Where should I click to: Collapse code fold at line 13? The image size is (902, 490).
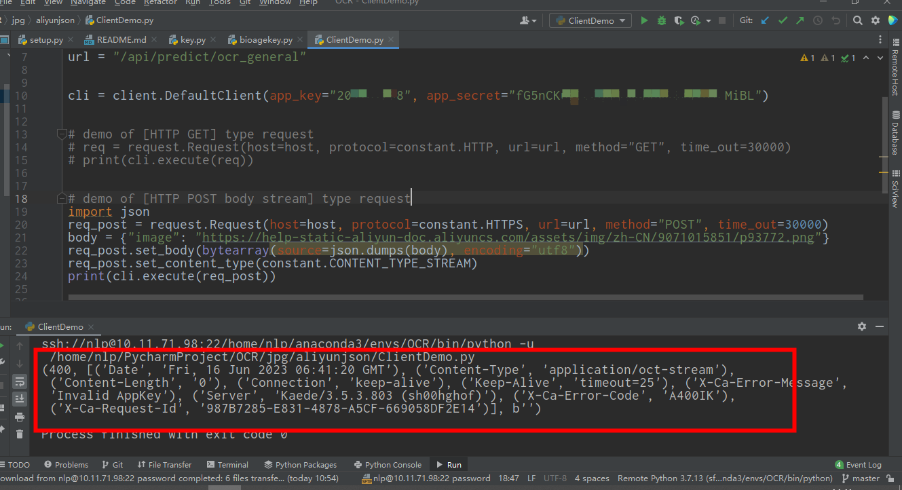[x=62, y=134]
